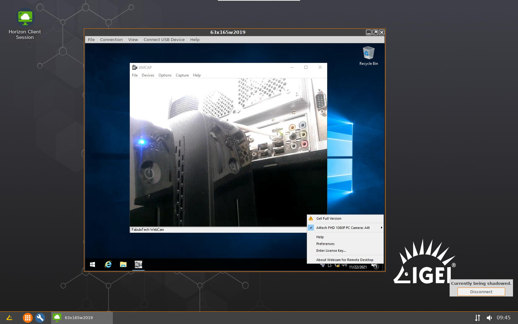Screen dimensions: 518x324
Task: Click the IGEL network status arrows icon
Action: click(x=478, y=318)
